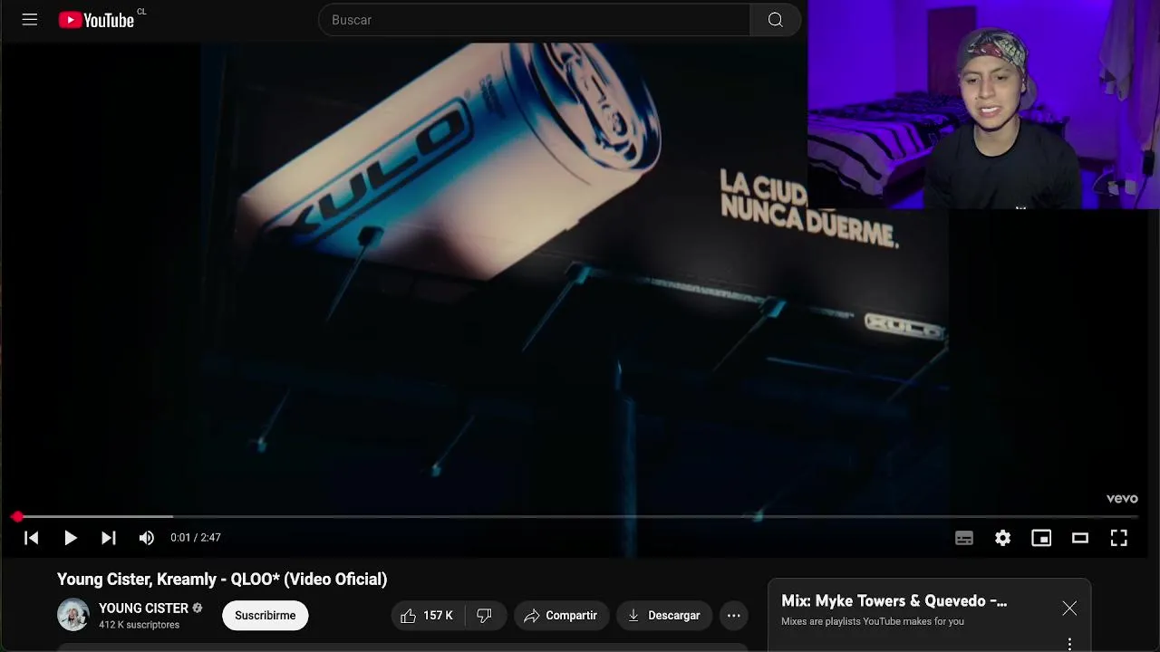Skip to the previous video
This screenshot has height=652, width=1160.
[31, 538]
